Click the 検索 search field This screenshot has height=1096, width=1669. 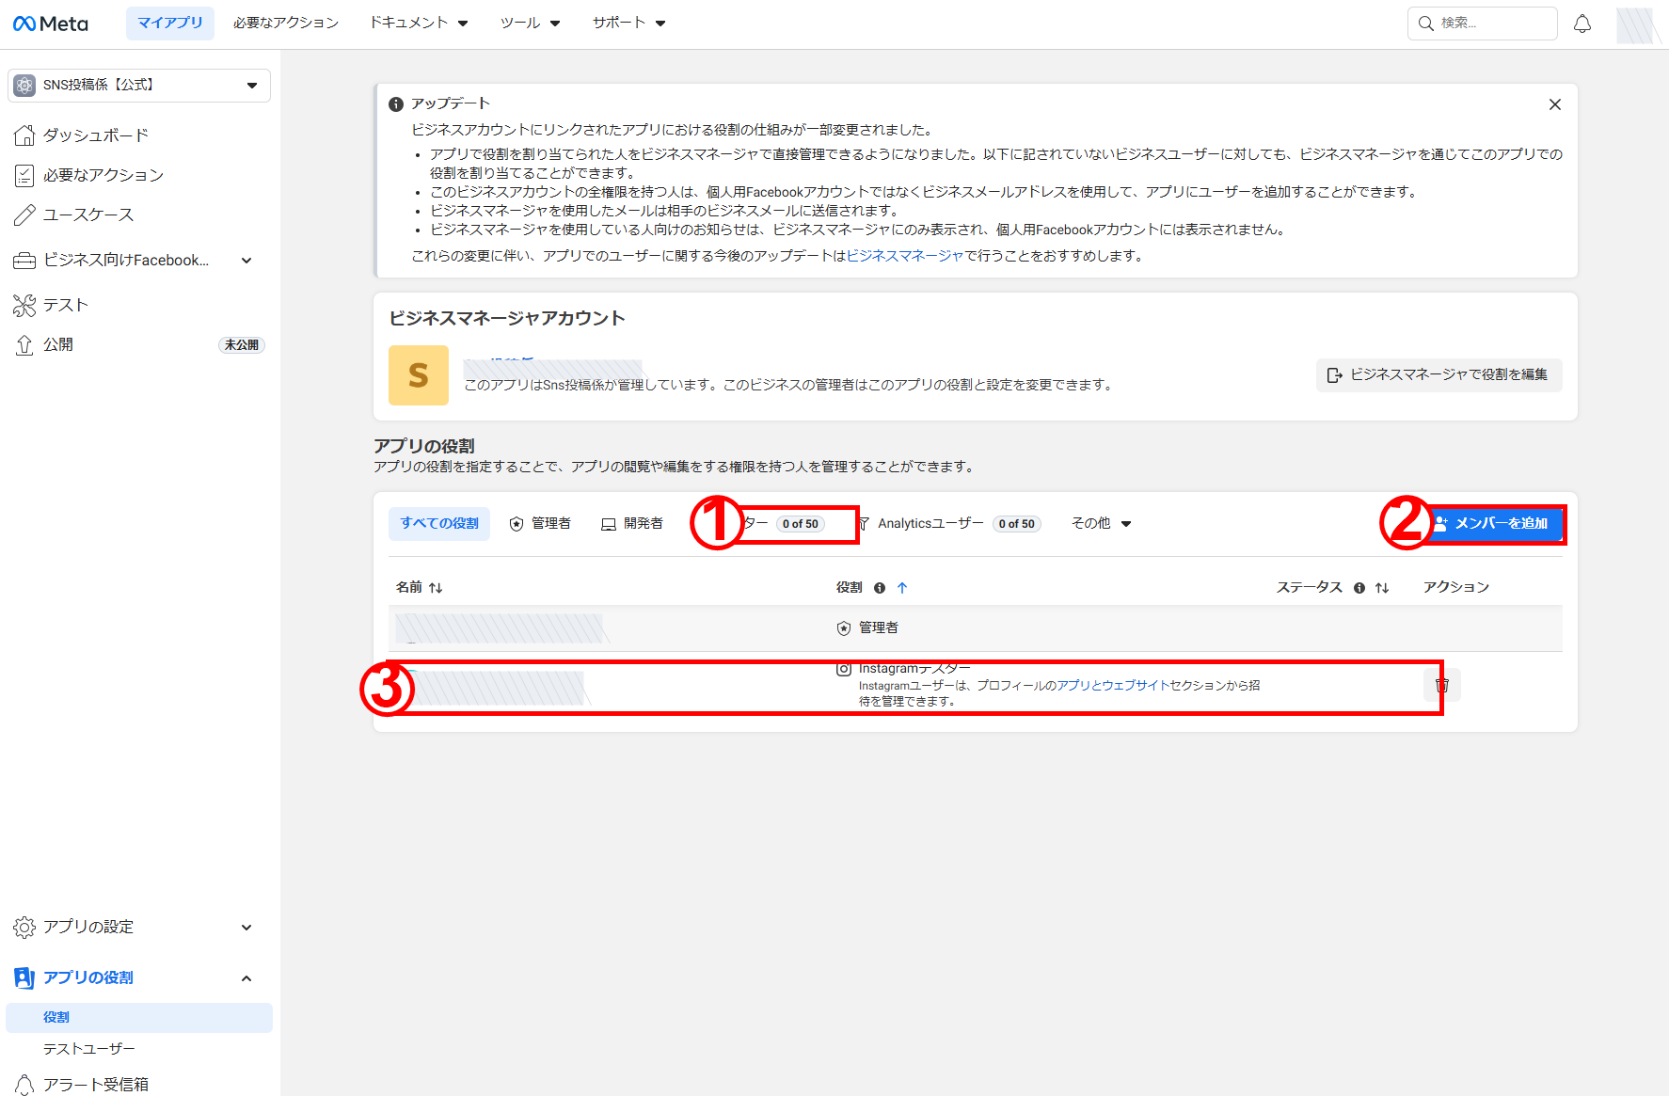[1483, 24]
